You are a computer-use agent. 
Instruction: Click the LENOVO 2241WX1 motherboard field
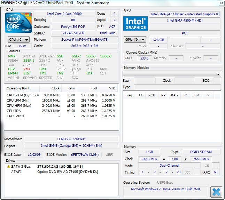[71, 139]
